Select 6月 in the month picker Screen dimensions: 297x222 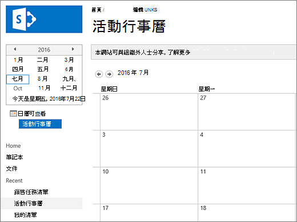coord(69,69)
